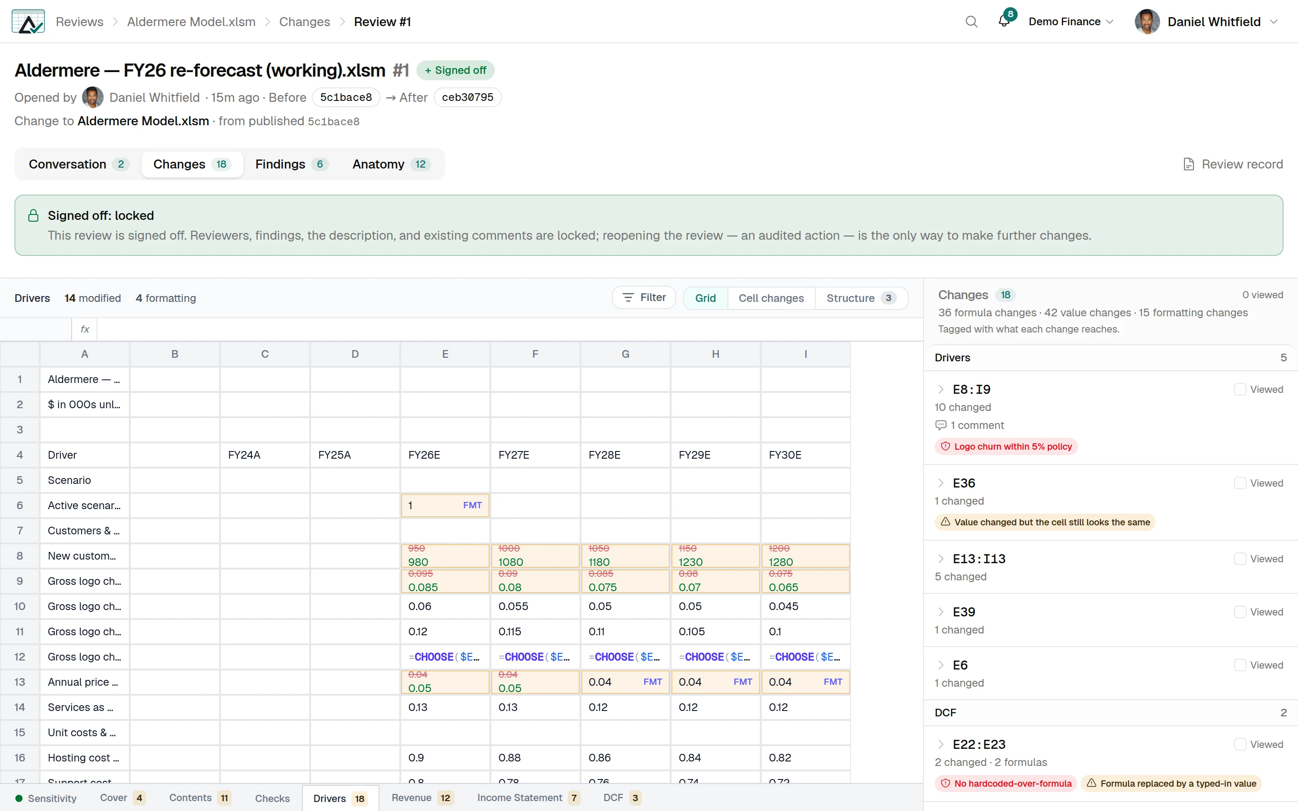Open the Demo Finance workspace dropdown

(x=1070, y=22)
